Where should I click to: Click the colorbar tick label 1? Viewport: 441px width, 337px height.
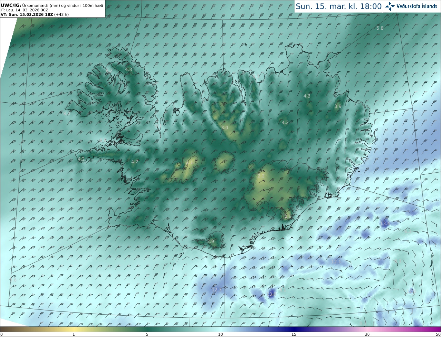74,334
